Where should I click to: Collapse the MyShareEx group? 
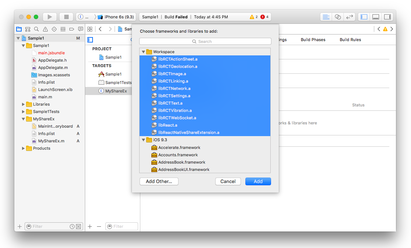pos(24,119)
